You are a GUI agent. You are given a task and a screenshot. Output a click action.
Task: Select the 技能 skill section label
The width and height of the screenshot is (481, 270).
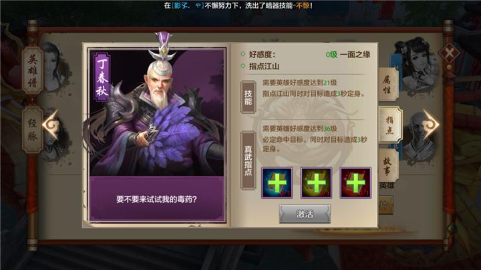248,97
